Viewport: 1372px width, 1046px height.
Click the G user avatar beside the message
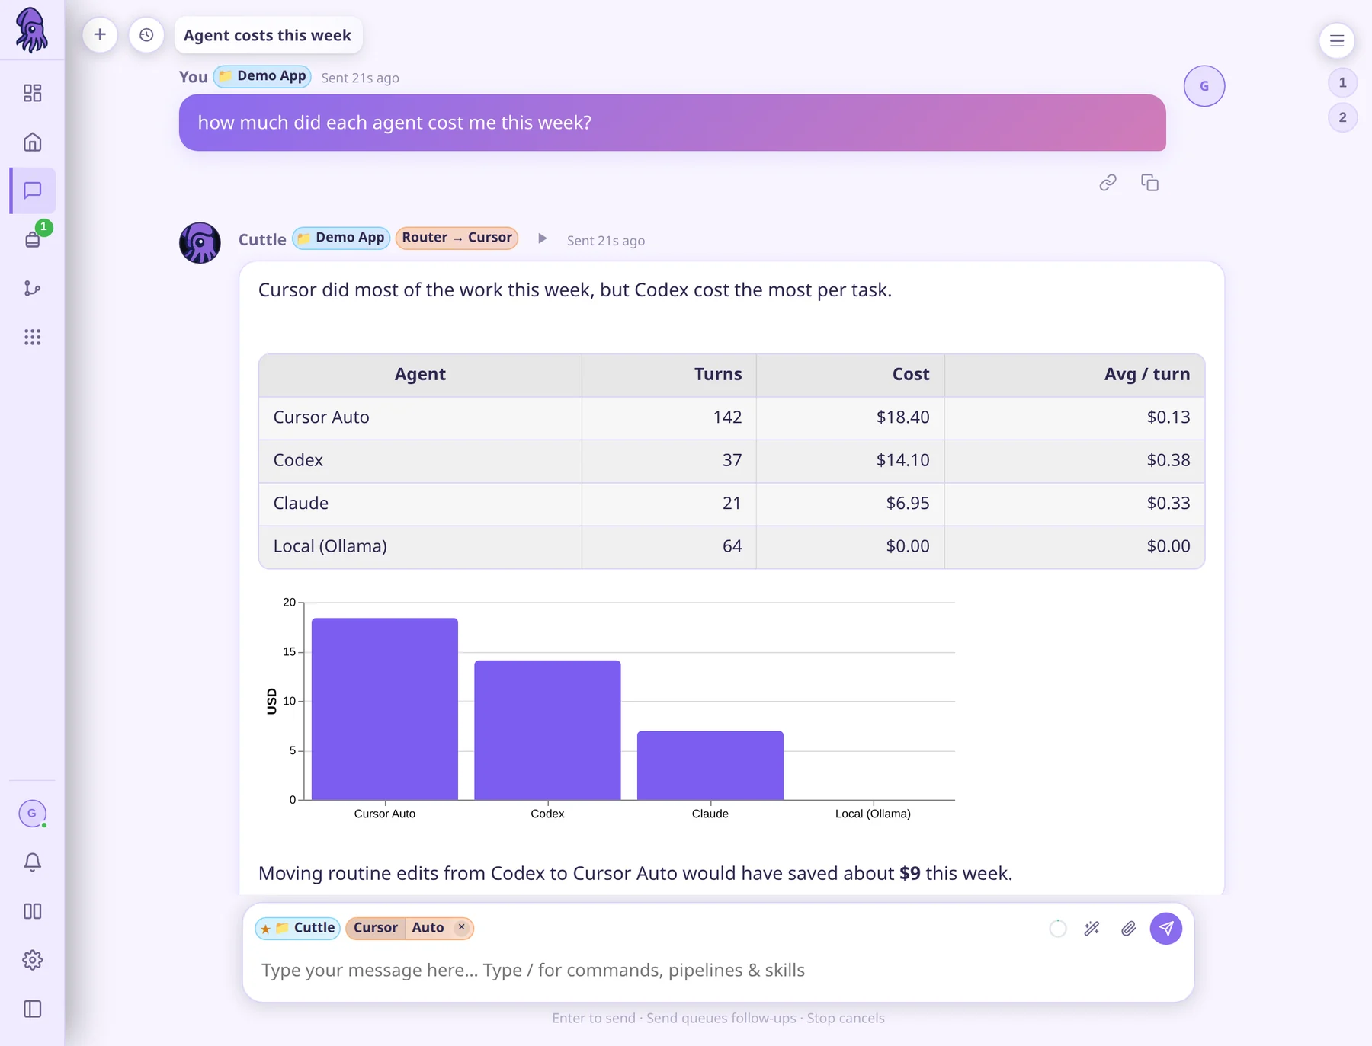click(1204, 85)
